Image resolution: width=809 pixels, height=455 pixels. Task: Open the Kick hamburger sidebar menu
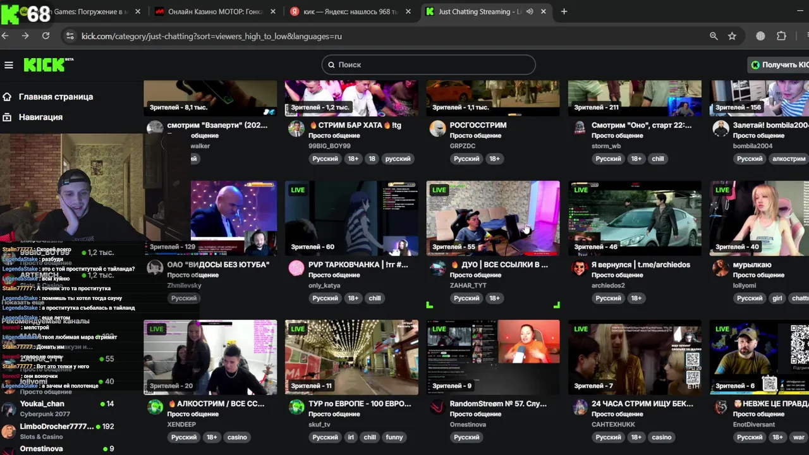pos(9,65)
